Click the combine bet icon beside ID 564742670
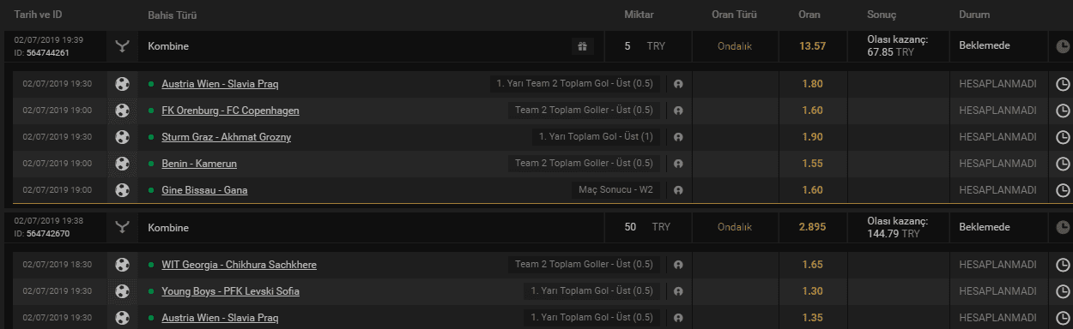The width and height of the screenshot is (1073, 329). coord(123,227)
